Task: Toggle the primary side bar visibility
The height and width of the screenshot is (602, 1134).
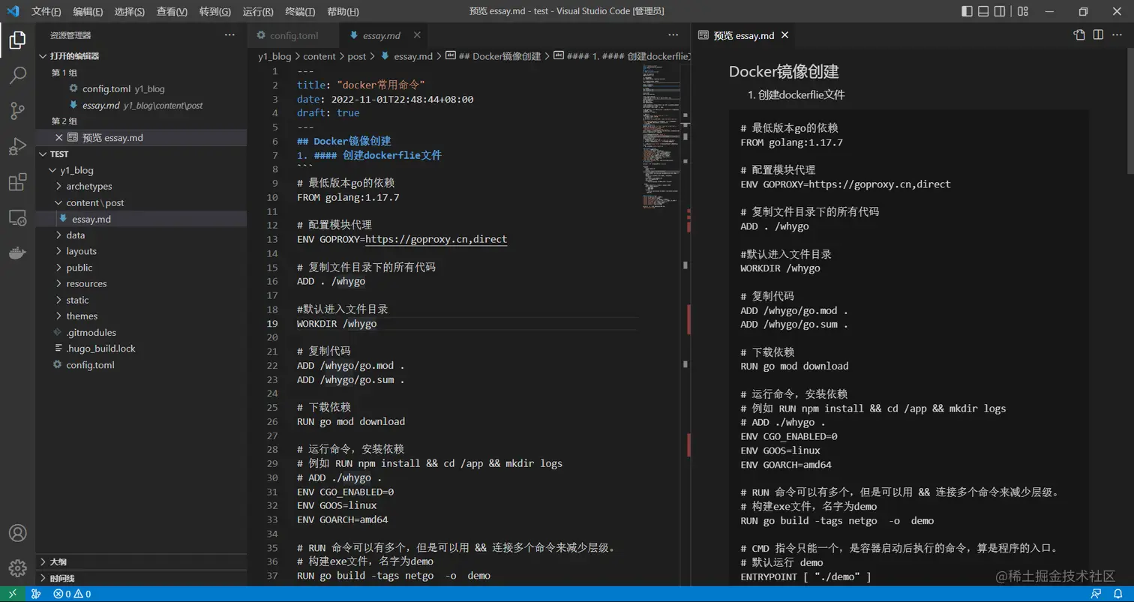Action: pyautogui.click(x=967, y=11)
